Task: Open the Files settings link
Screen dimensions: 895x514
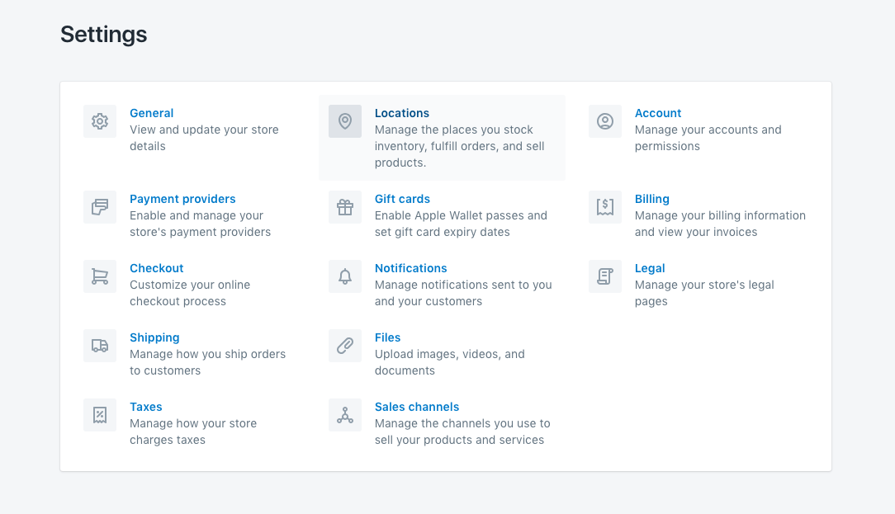Action: pos(387,337)
